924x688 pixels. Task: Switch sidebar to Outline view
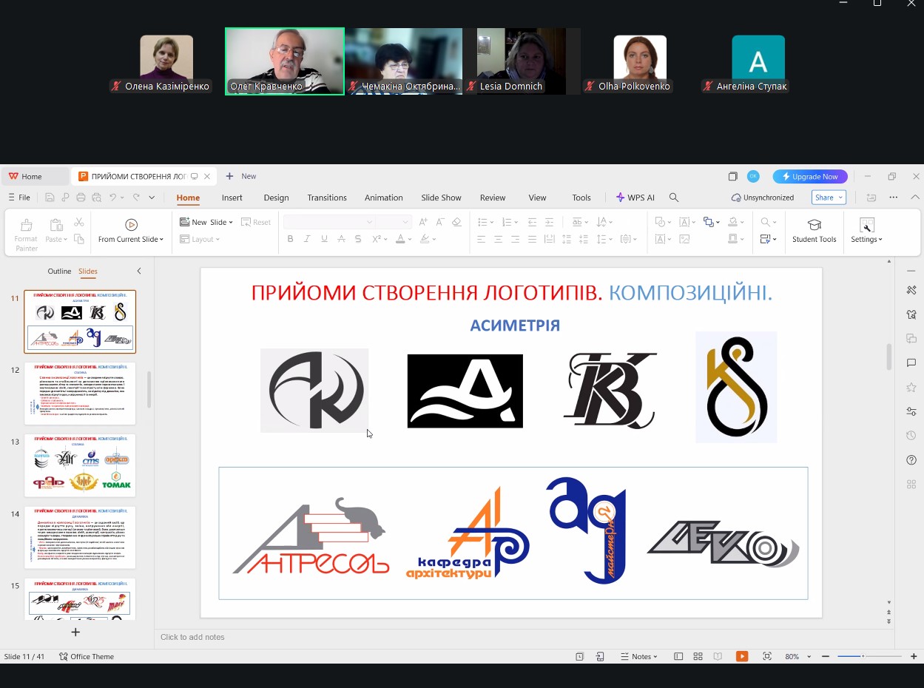59,272
